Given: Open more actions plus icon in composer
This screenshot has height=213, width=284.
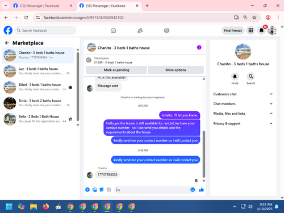Looking at the screenshot, I should [x=87, y=190].
